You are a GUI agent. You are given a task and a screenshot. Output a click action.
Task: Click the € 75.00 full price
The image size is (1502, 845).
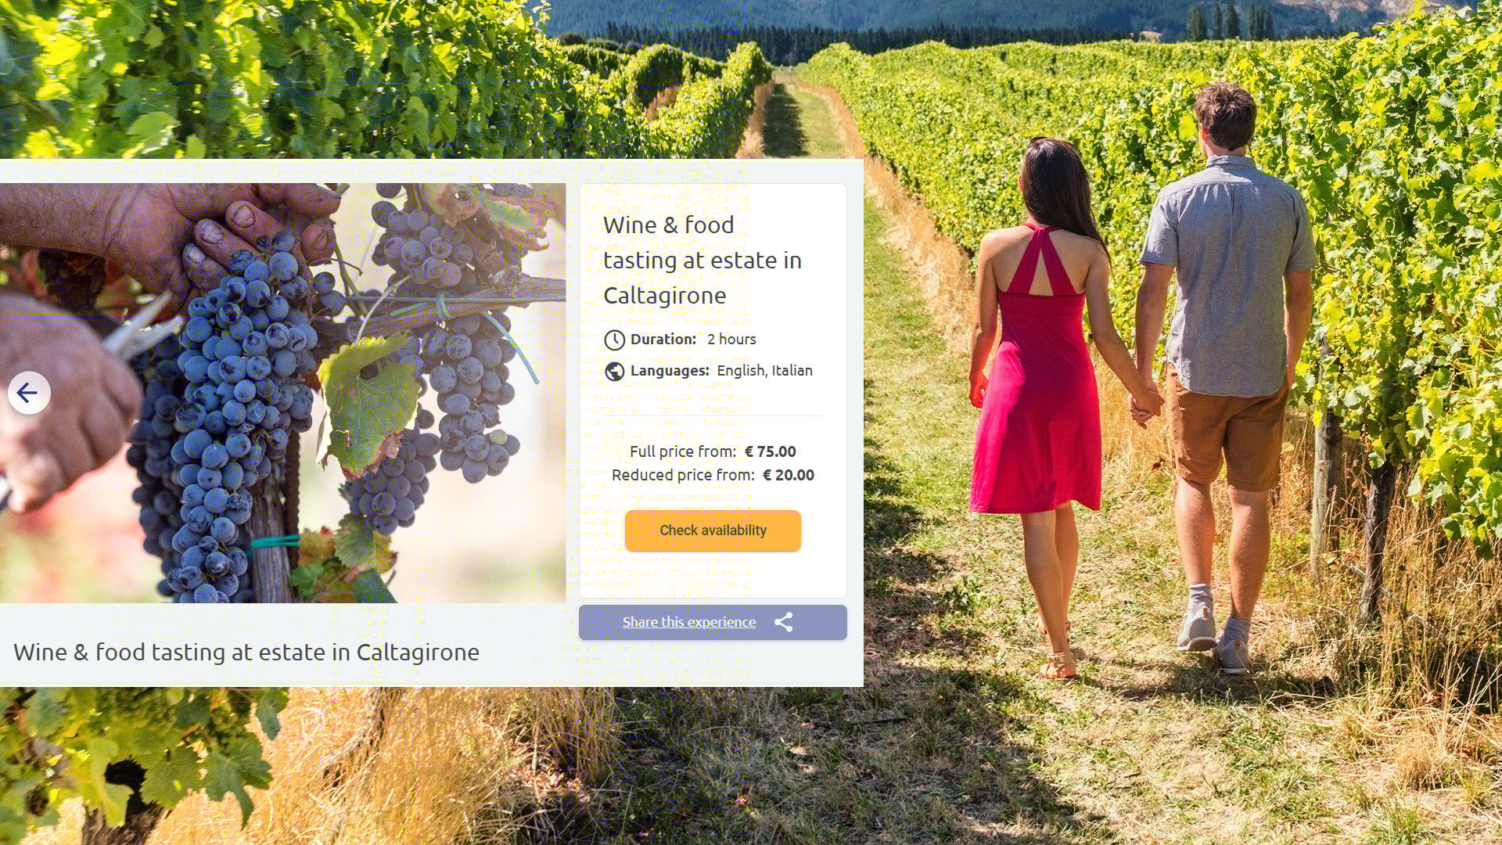pos(771,451)
